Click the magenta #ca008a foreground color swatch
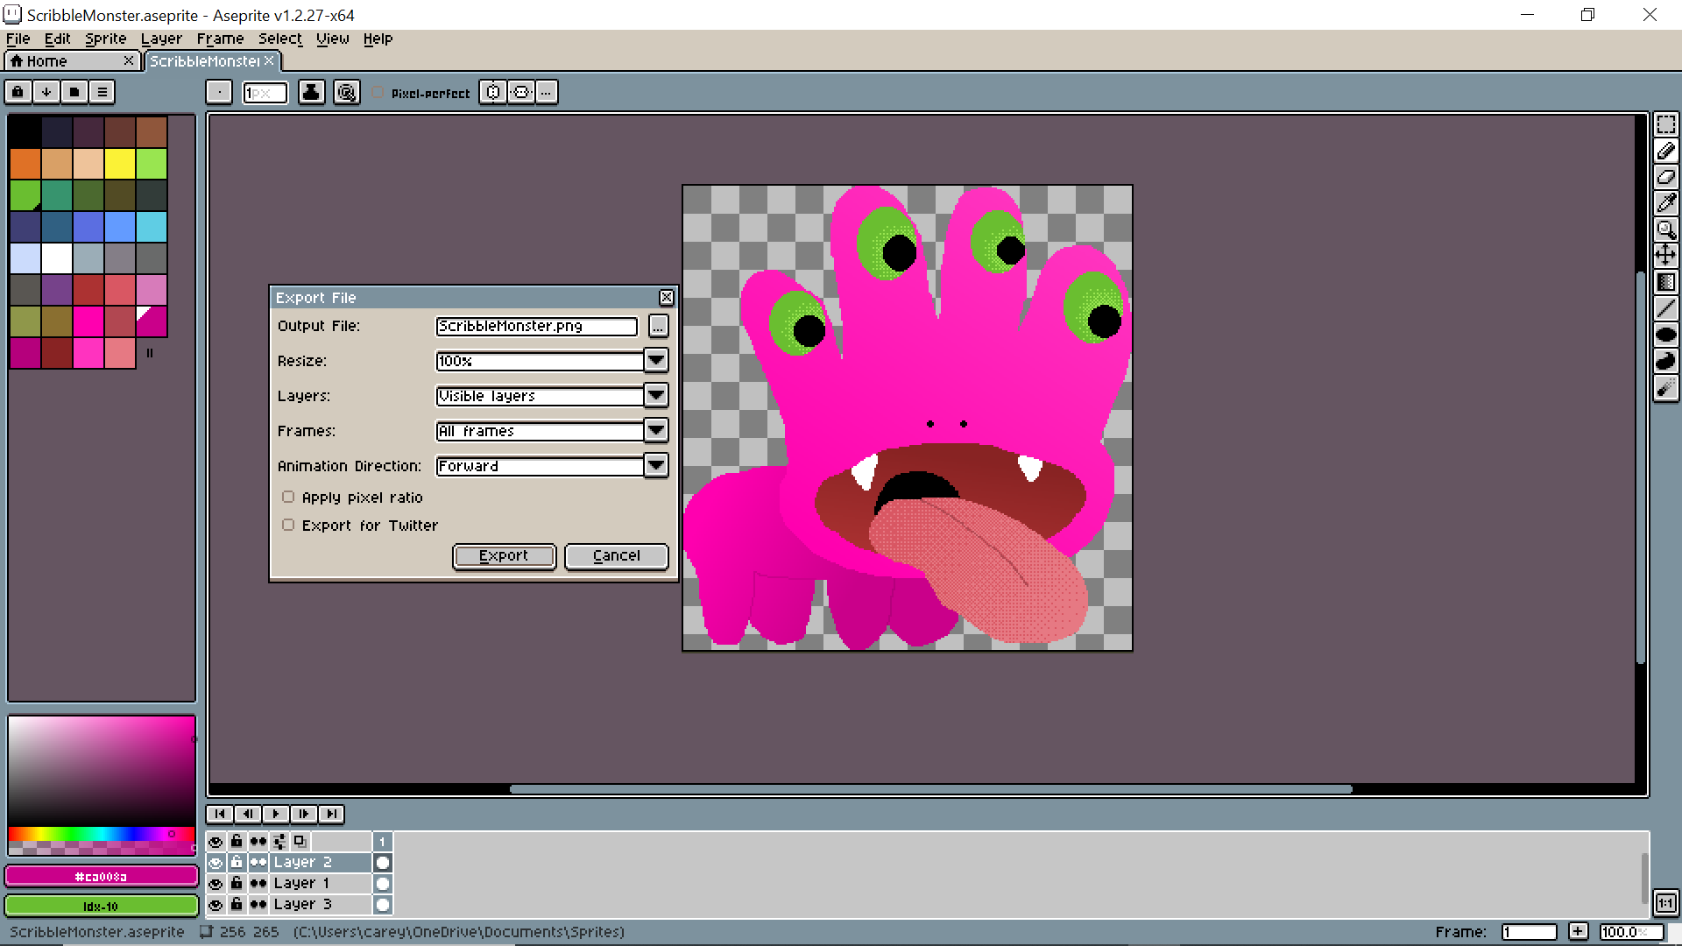The height and width of the screenshot is (946, 1682). click(x=102, y=875)
